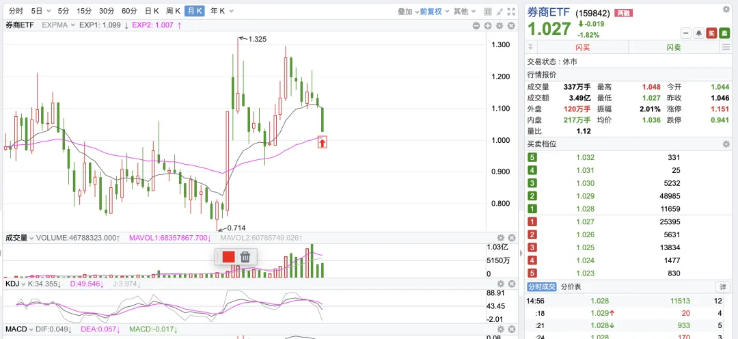Open EXPMA main chart settings gear
This screenshot has height=339, width=738.
500,26
